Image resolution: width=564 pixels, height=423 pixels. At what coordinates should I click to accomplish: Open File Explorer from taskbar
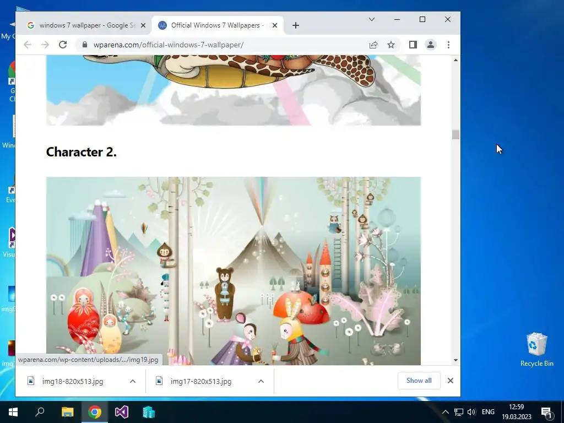67,412
